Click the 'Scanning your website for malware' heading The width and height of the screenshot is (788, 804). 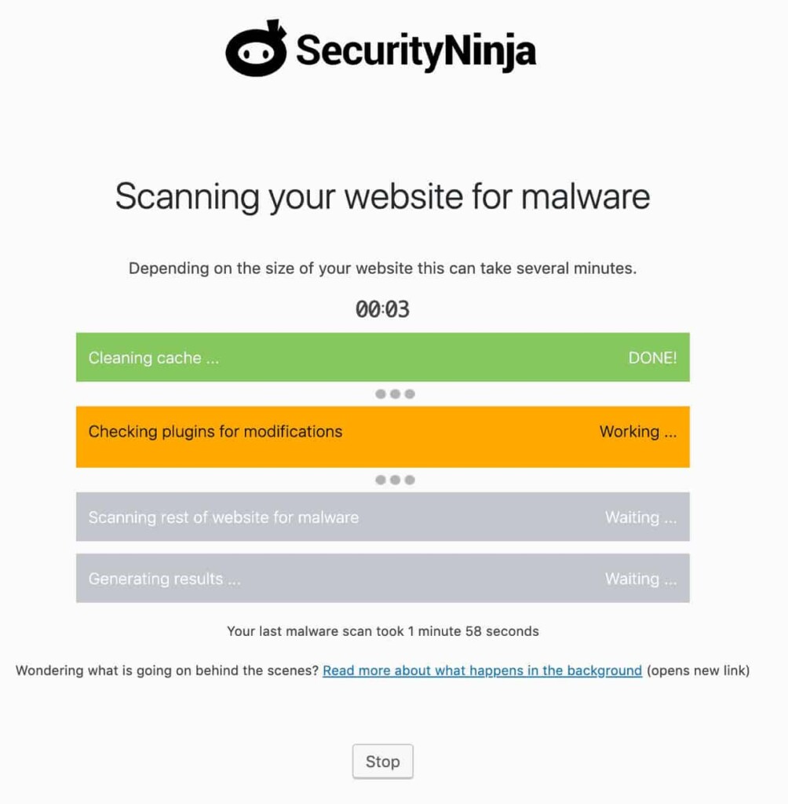[x=382, y=197]
